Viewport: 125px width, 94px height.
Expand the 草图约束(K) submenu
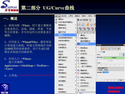(65, 28)
